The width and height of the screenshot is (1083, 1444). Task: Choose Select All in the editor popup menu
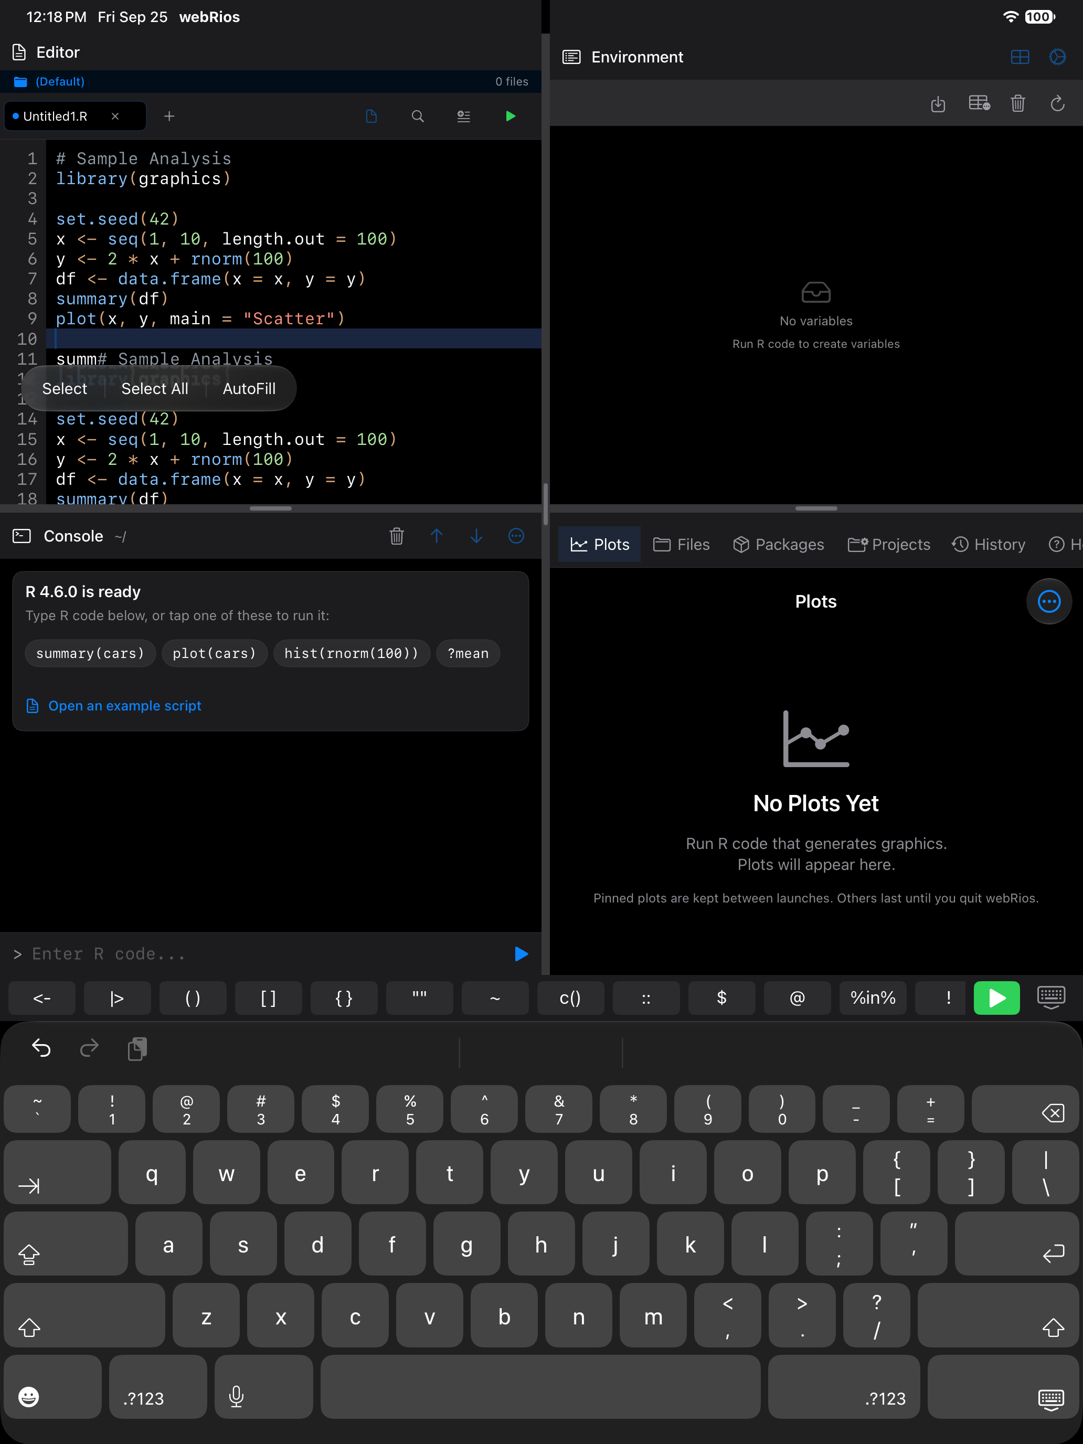tap(155, 388)
